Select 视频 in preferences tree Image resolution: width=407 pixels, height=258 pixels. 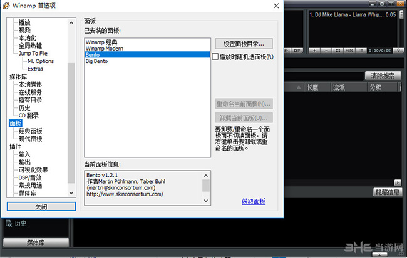[24, 30]
